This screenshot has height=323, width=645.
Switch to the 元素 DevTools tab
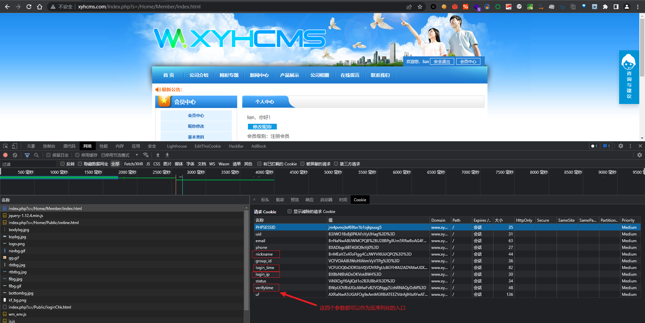click(x=31, y=146)
